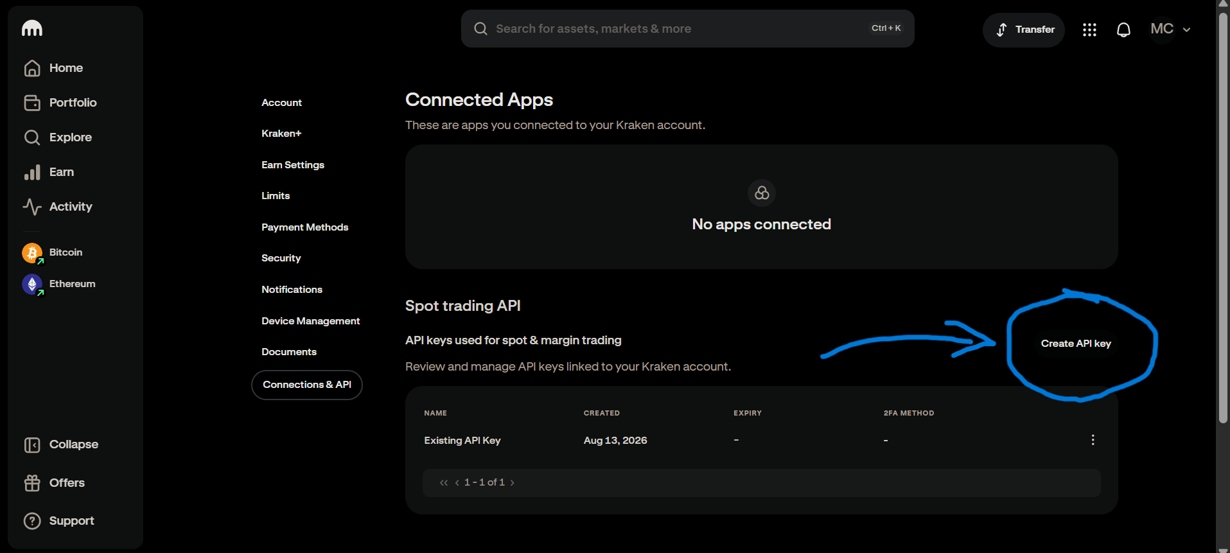
Task: Click the search magnifier icon
Action: click(480, 29)
